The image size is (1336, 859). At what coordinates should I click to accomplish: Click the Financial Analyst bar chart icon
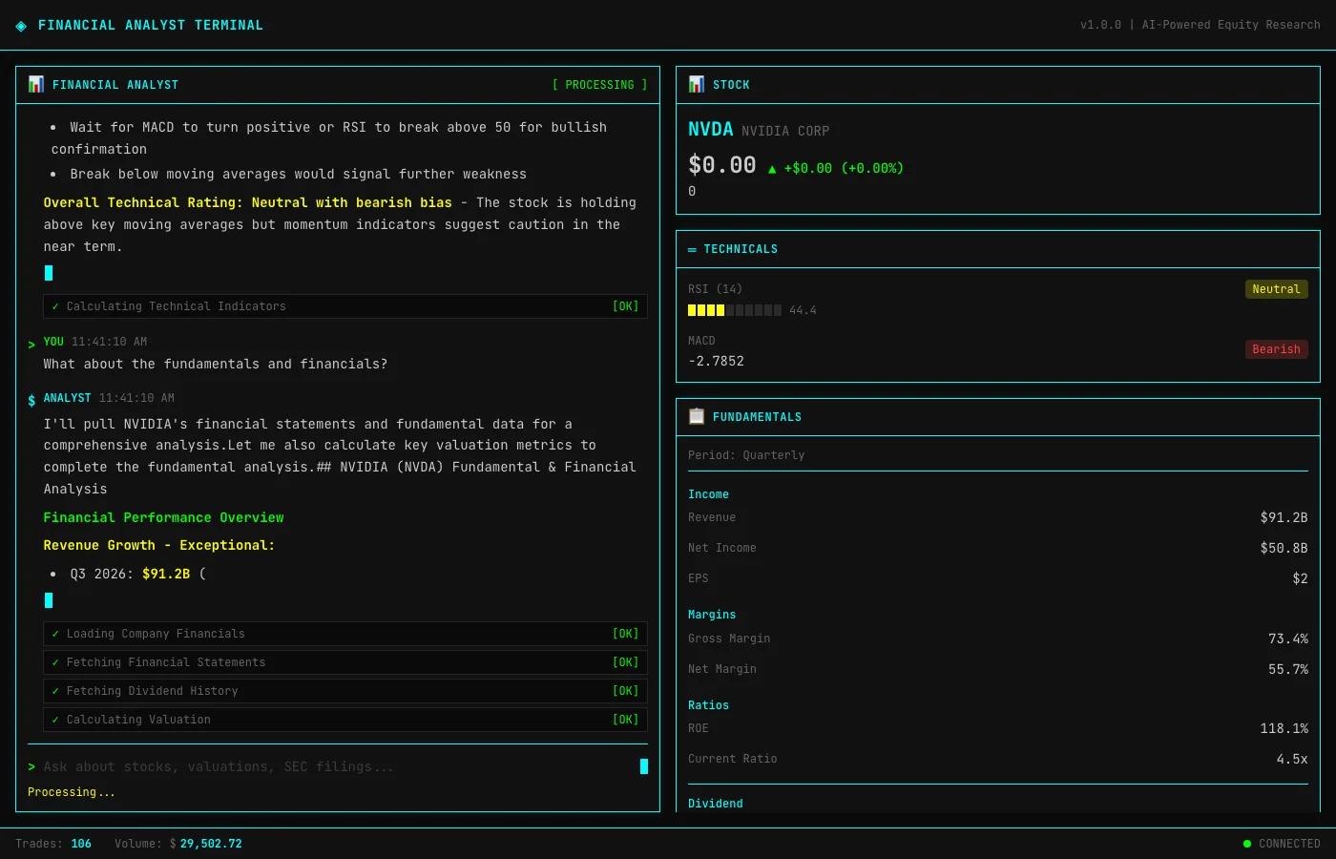pos(36,85)
